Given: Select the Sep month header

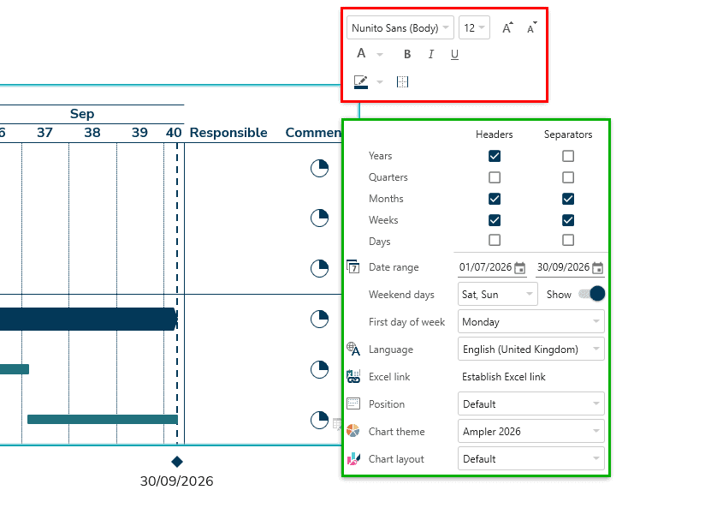Looking at the screenshot, I should pyautogui.click(x=82, y=113).
